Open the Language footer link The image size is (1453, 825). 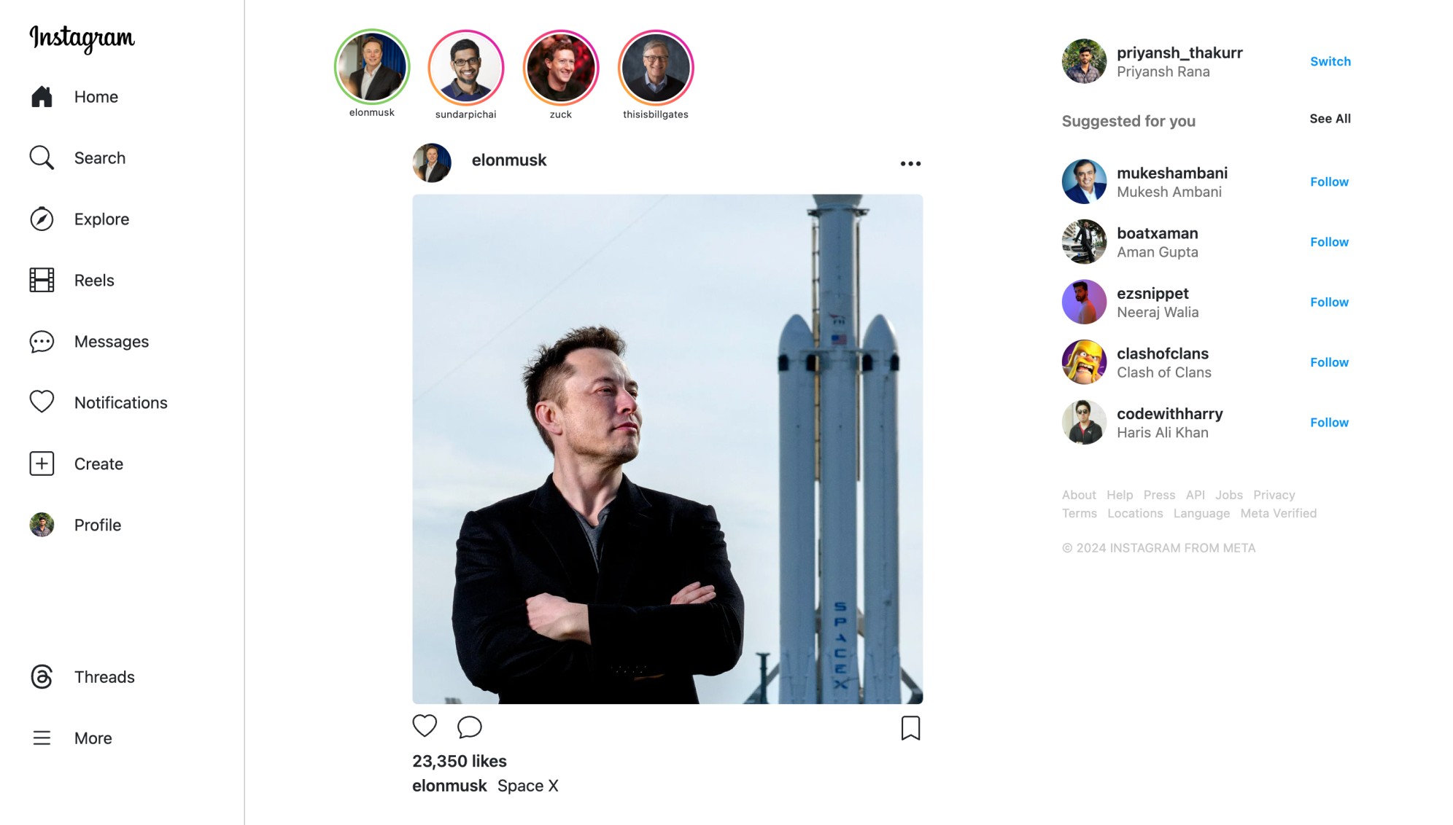(1201, 513)
